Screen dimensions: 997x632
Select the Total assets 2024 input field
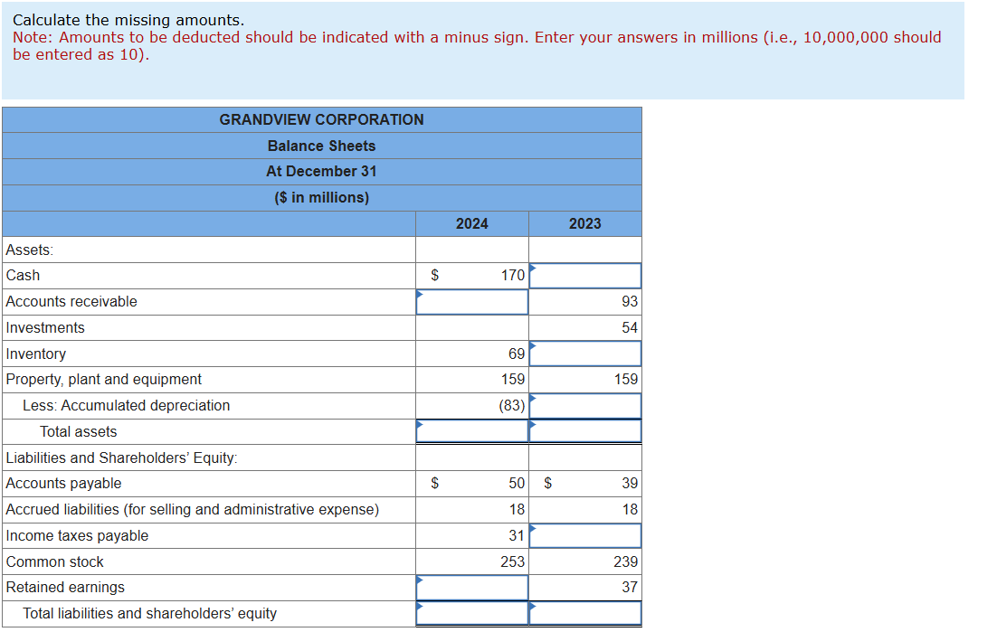470,431
